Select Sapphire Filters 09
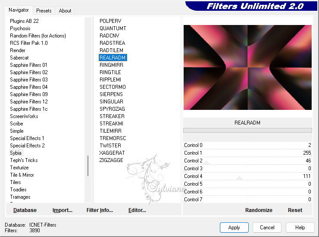 tap(29, 94)
